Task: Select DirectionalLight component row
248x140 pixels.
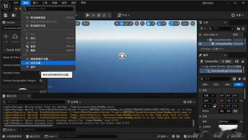Action: coord(221,71)
